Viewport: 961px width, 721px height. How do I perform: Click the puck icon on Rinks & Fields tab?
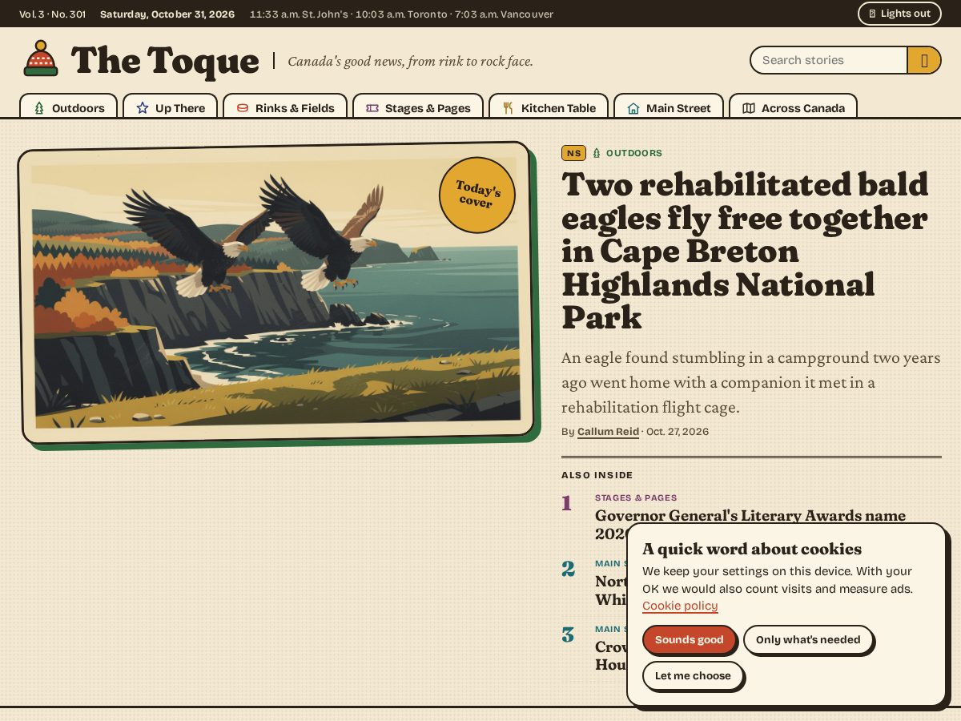(x=243, y=108)
